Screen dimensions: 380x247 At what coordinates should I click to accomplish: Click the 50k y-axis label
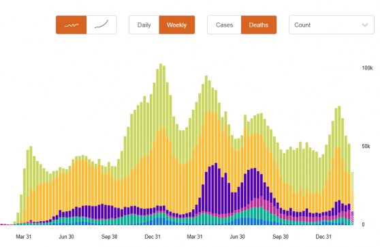coord(366,146)
